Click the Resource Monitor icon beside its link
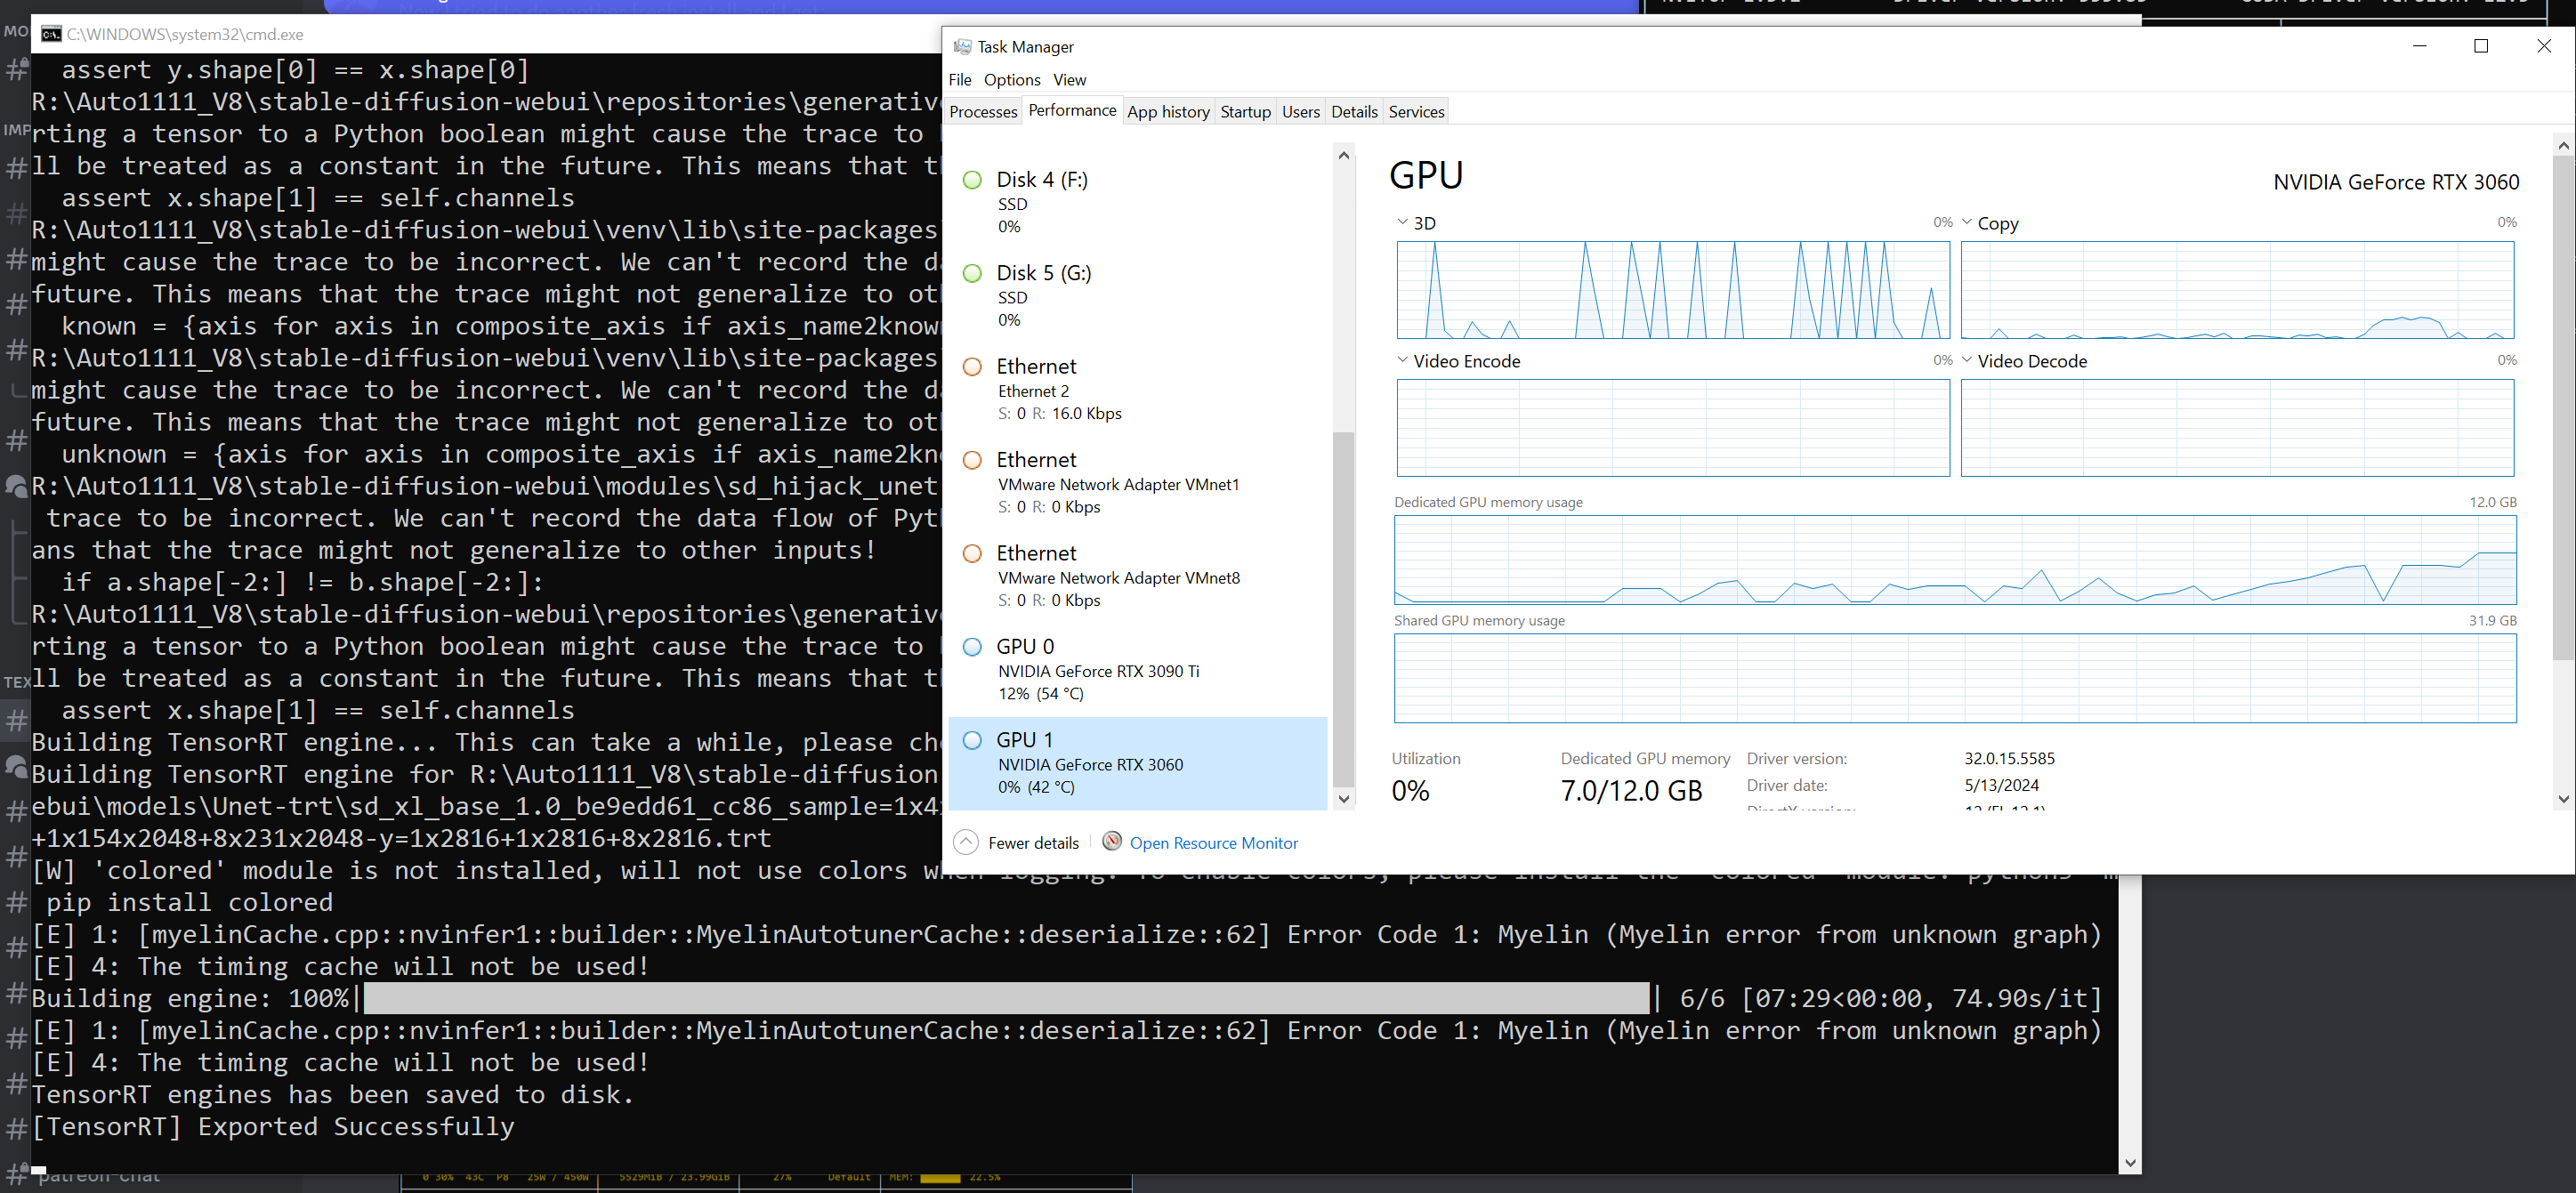This screenshot has height=1193, width=2576. [1111, 842]
